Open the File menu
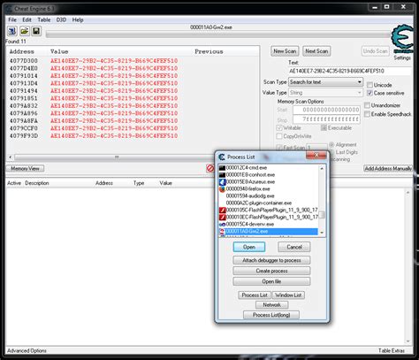Screen dimensions: 419x360 12,19
